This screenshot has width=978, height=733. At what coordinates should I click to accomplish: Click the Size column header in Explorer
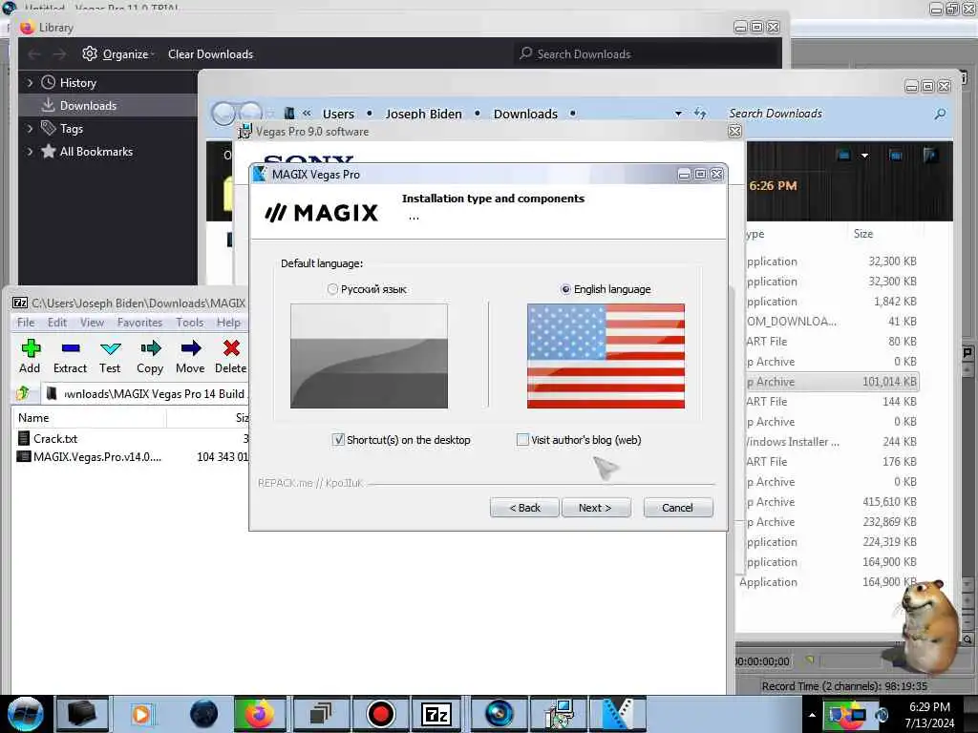863,234
